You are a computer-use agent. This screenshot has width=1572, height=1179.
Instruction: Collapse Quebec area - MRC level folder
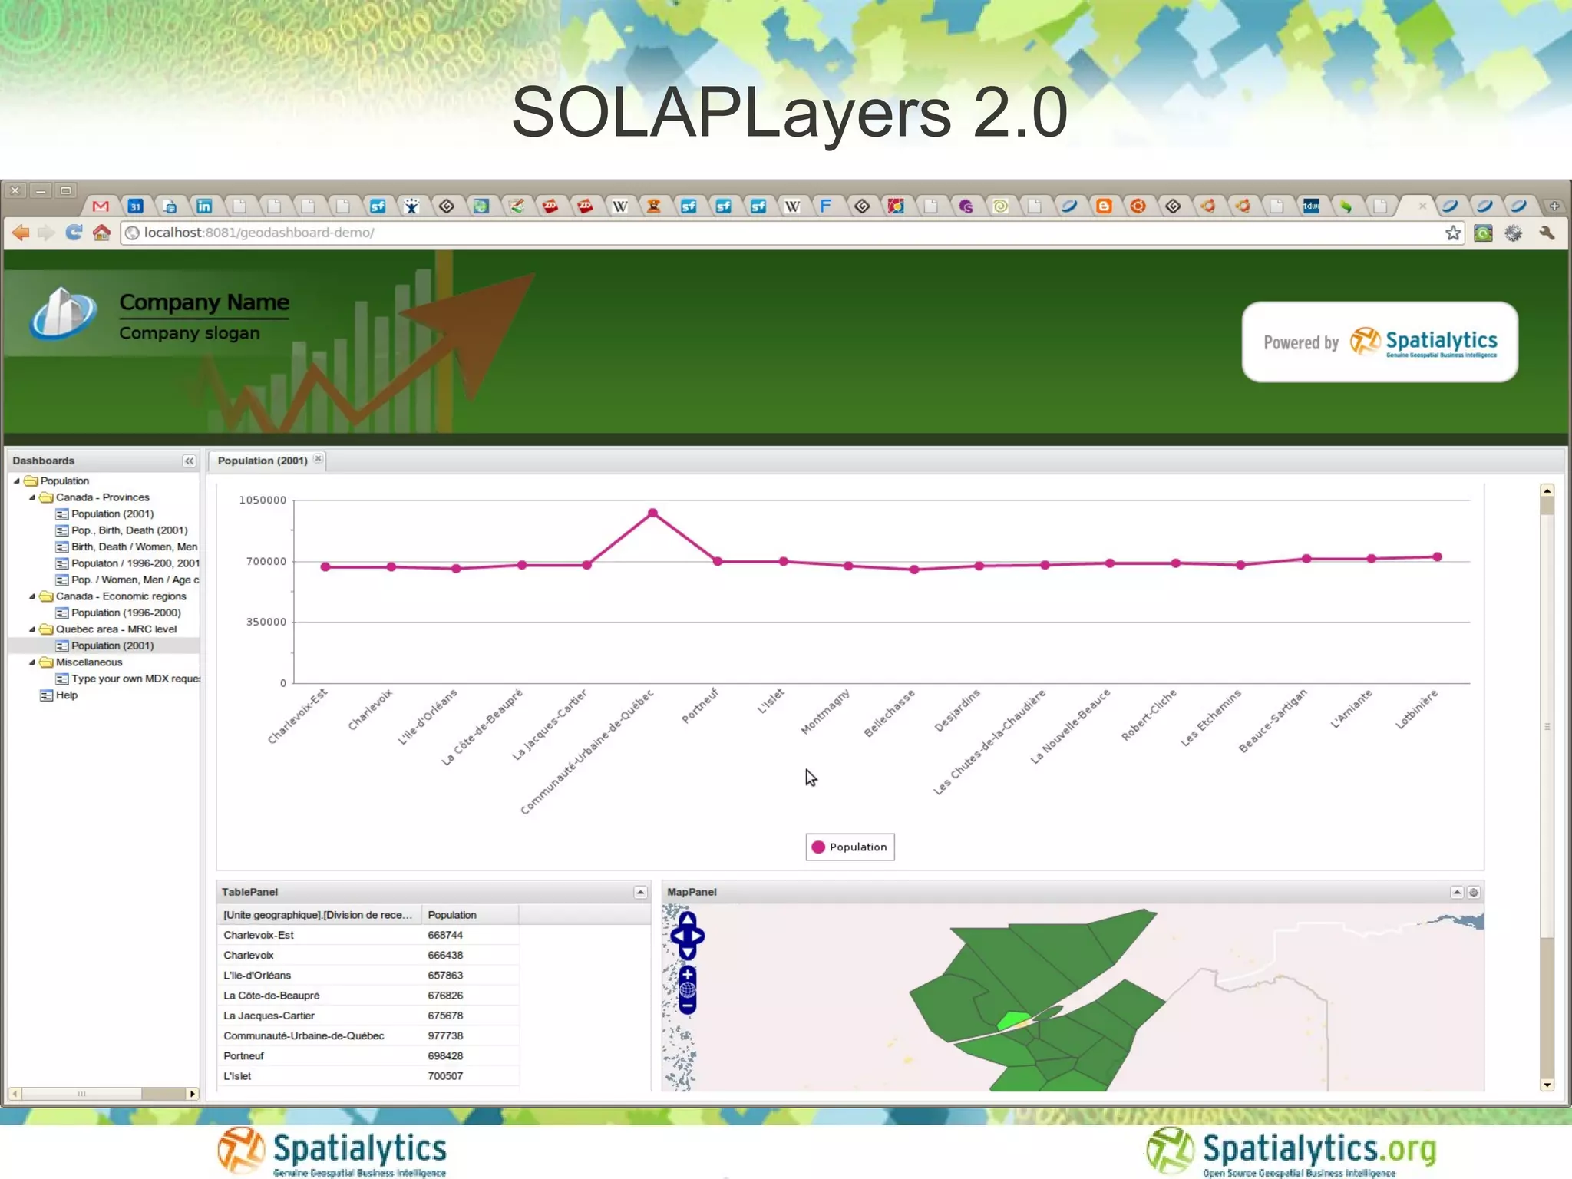tap(32, 629)
